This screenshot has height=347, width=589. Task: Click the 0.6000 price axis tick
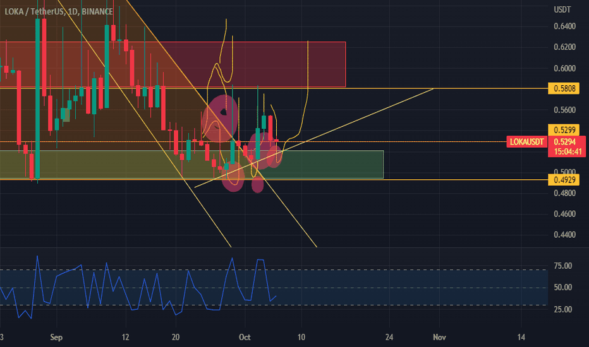pyautogui.click(x=564, y=68)
